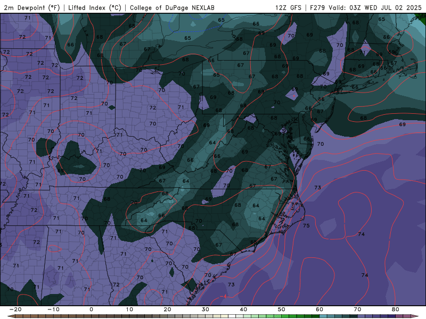Click the "Lifted Index (°C)" header label
This screenshot has height=319, width=426.
click(x=95, y=7)
